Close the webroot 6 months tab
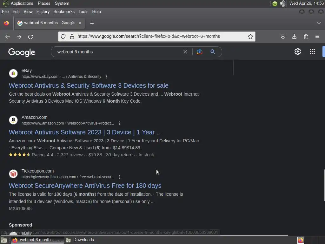Viewport: 325px width, 244px height. click(x=80, y=23)
